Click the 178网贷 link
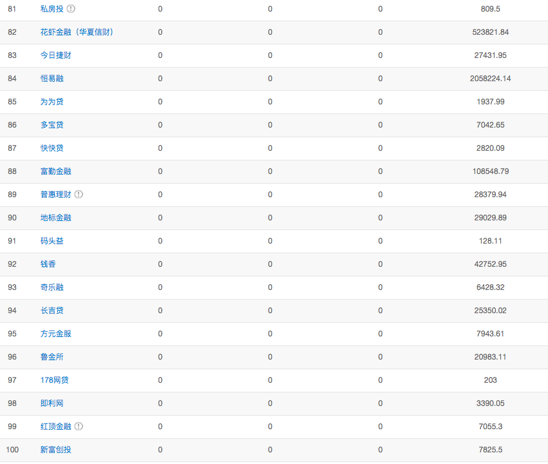548x464 pixels. pos(55,380)
